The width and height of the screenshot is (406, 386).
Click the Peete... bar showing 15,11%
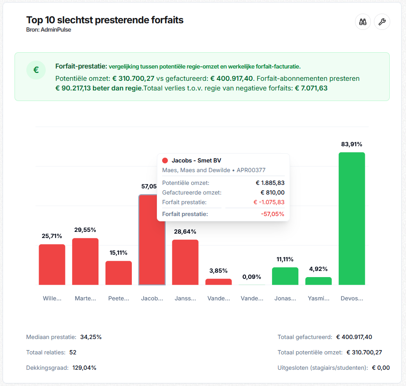[119, 273]
